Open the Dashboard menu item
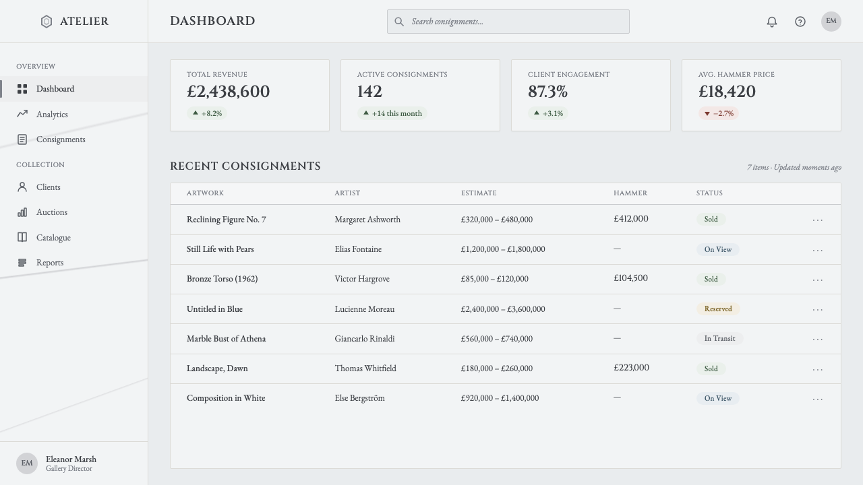Image resolution: width=863 pixels, height=485 pixels. point(74,89)
